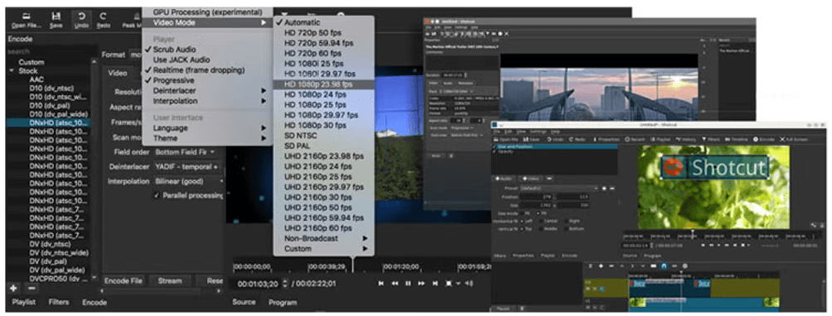Viewport: 832px width, 316px height.
Task: Select the AAC preset
Action: coord(36,79)
